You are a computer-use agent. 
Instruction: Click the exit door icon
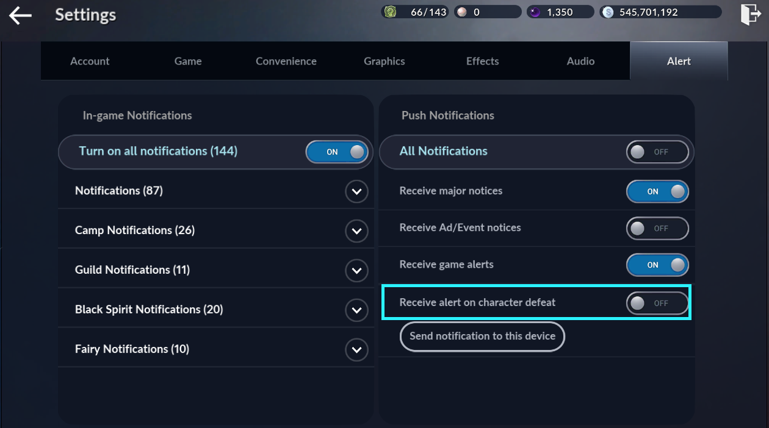[x=750, y=15]
